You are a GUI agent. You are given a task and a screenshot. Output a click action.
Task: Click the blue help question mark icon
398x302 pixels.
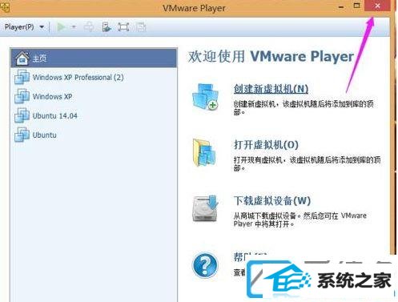(205, 265)
